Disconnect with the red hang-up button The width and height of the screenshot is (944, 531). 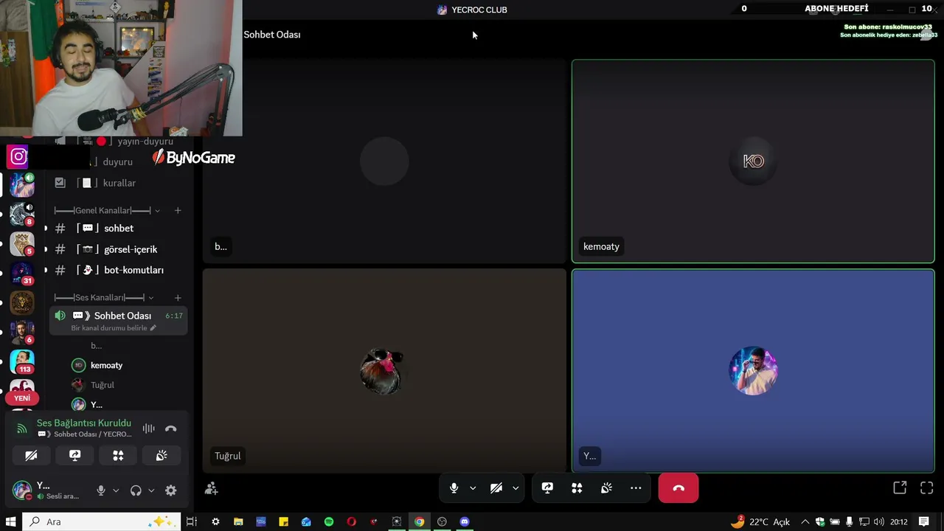[678, 488]
